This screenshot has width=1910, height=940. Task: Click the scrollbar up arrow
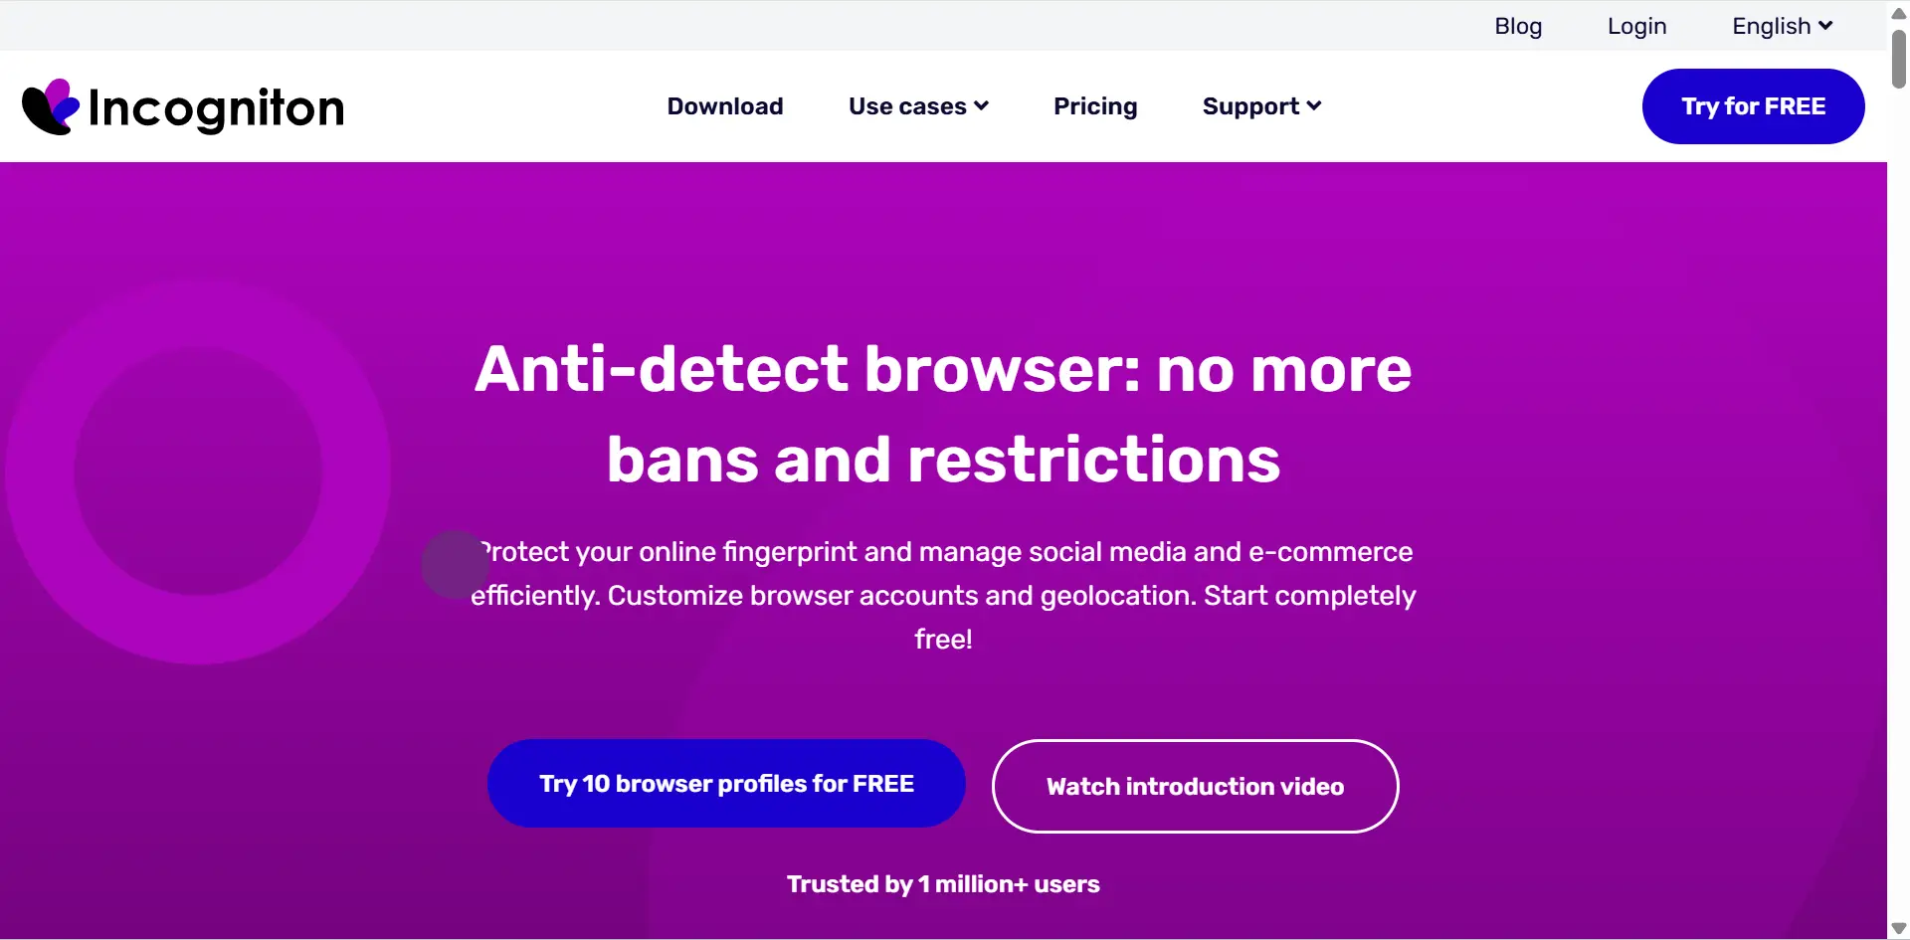coord(1898,14)
